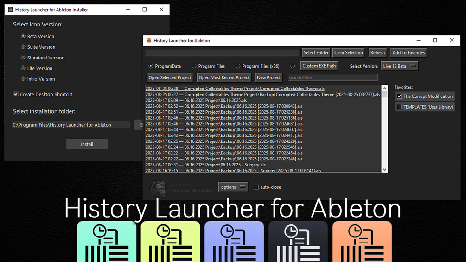Minimize the Installer window
Viewport: 466px width, 262px height.
(x=128, y=9)
